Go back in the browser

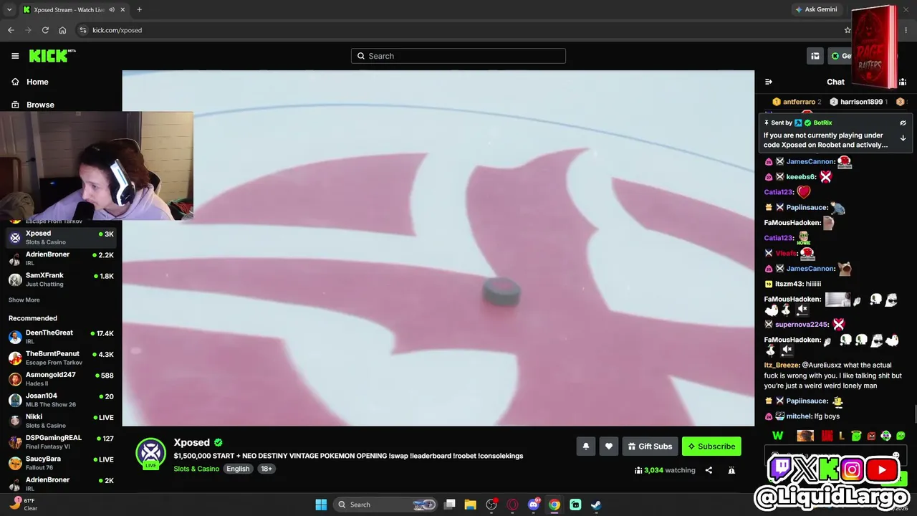(11, 30)
